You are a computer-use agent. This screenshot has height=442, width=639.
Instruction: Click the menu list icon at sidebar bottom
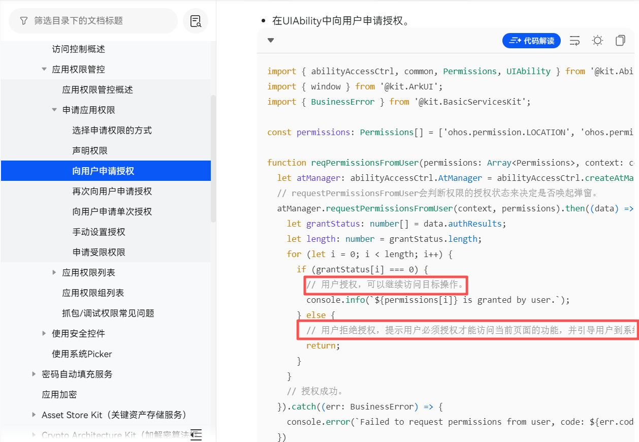pos(196,435)
